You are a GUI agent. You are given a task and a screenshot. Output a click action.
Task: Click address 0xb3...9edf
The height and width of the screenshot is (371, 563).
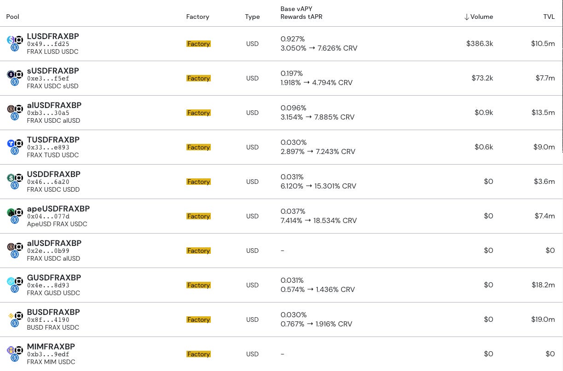[48, 354]
